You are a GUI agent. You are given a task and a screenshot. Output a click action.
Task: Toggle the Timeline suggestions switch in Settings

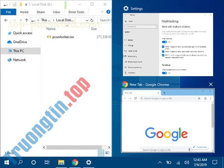pyautogui.click(x=164, y=73)
